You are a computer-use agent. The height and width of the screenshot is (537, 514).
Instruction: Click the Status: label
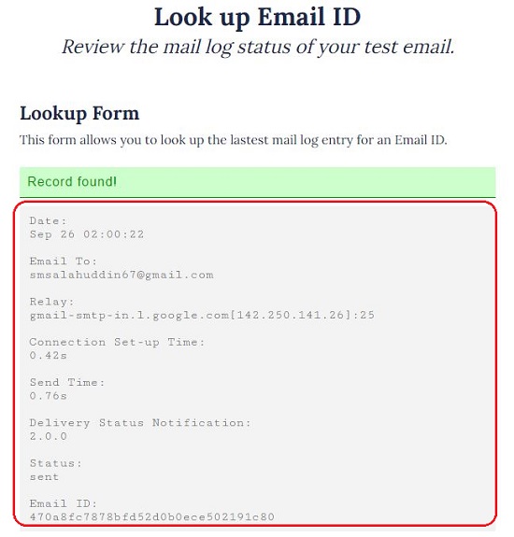[55, 463]
